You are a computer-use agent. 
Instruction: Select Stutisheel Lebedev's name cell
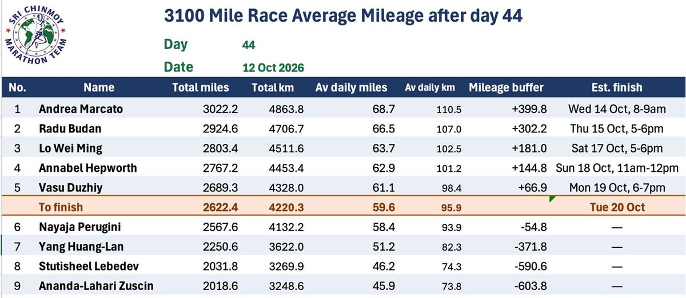click(x=89, y=267)
